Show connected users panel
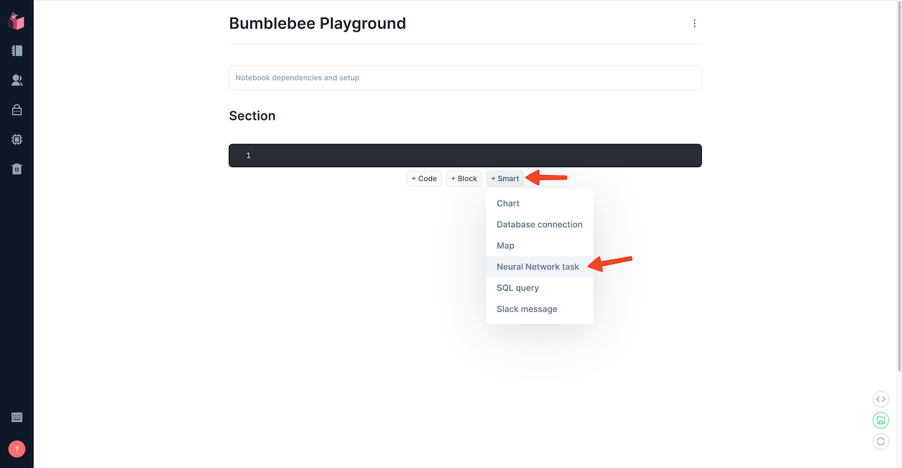Viewport: 902px width, 468px height. pos(17,80)
